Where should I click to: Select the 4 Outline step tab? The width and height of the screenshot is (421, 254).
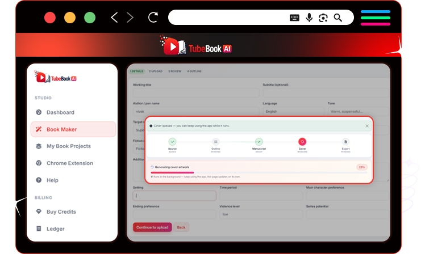click(x=194, y=71)
